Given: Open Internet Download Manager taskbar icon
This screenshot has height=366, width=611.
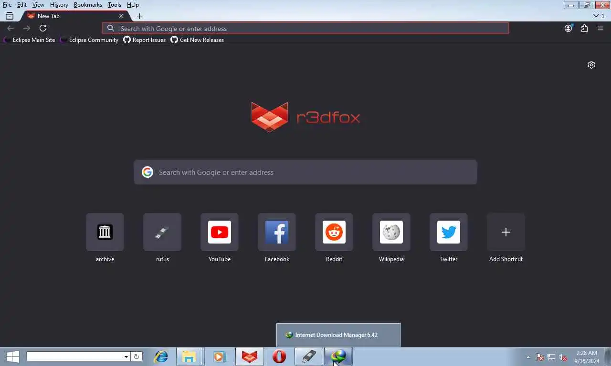Looking at the screenshot, I should coord(338,356).
